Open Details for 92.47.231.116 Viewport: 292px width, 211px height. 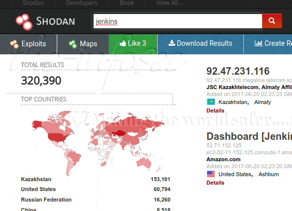tap(215, 110)
